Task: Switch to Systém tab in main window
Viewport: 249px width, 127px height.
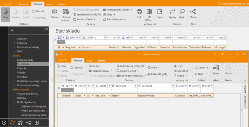Action: pos(62,4)
